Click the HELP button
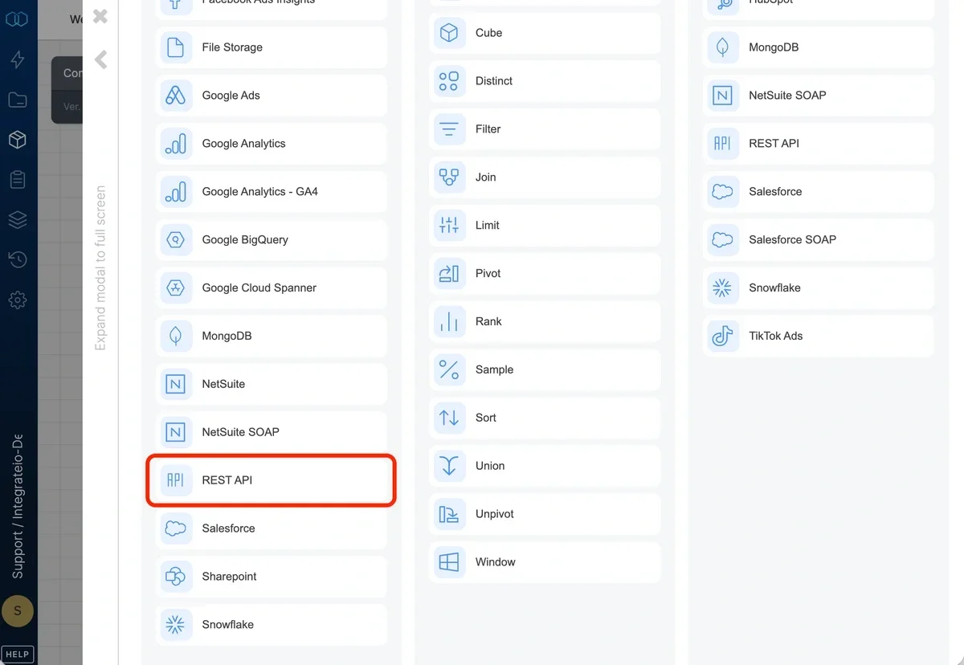964x665 pixels. 17,654
